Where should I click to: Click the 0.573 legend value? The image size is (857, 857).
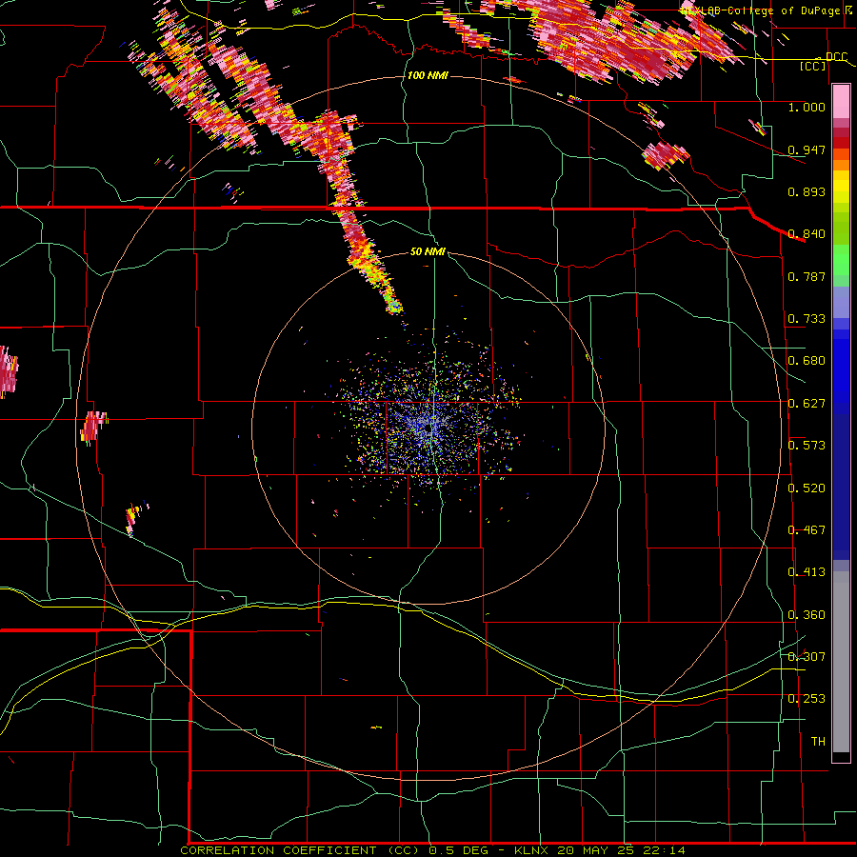tap(807, 446)
